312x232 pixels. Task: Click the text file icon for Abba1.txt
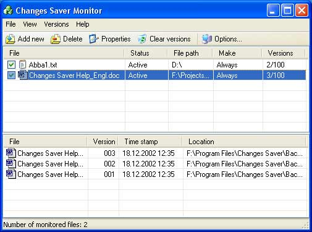22,65
